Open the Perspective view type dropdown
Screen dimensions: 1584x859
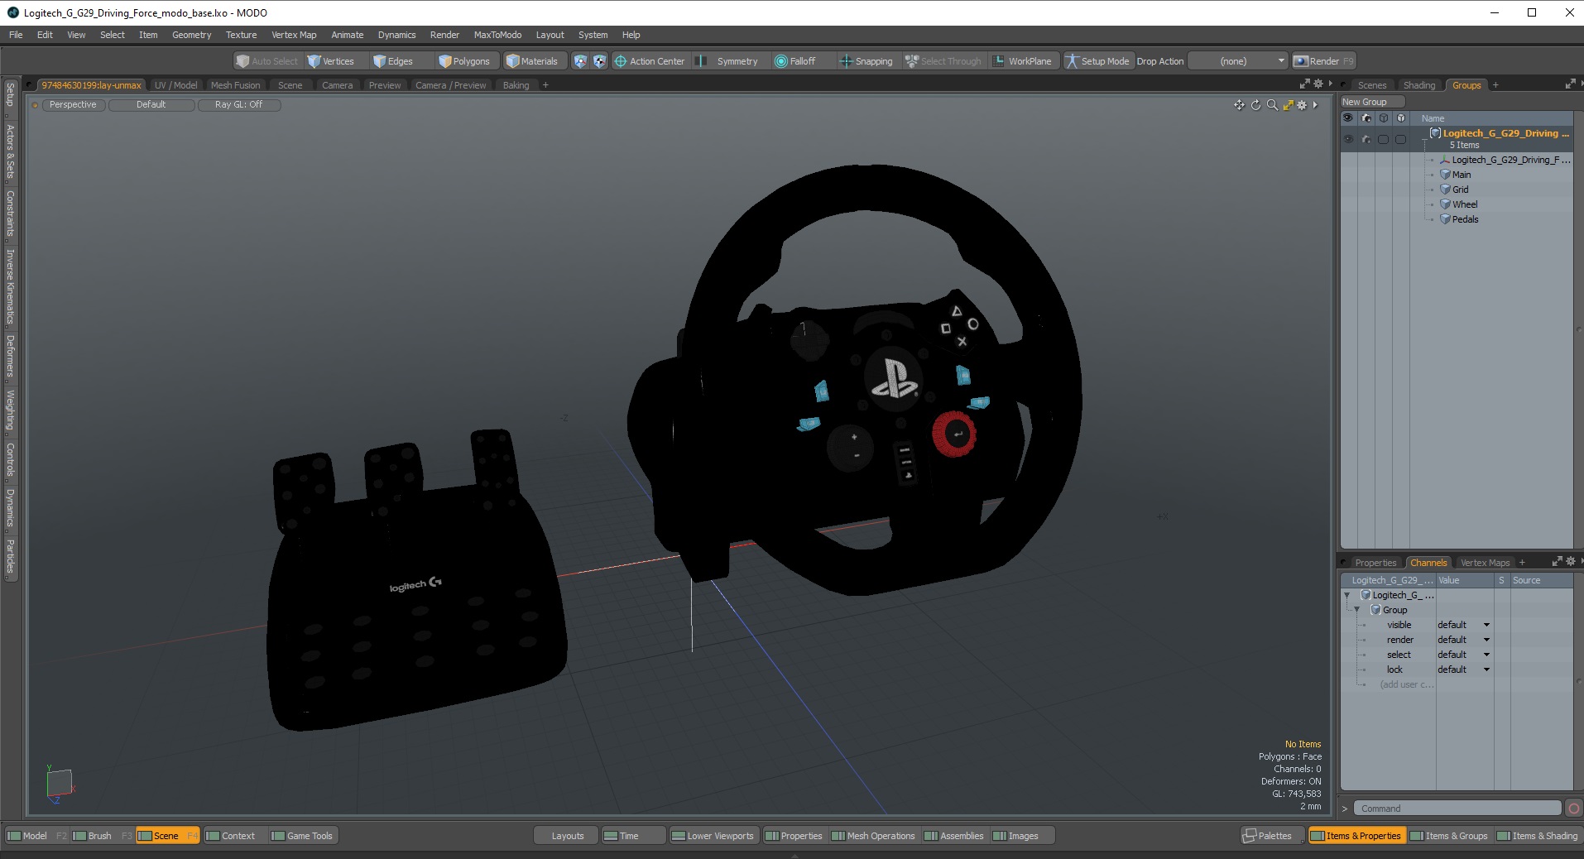tap(73, 105)
